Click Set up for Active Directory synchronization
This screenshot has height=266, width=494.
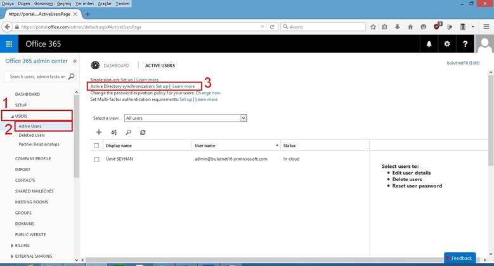click(162, 86)
